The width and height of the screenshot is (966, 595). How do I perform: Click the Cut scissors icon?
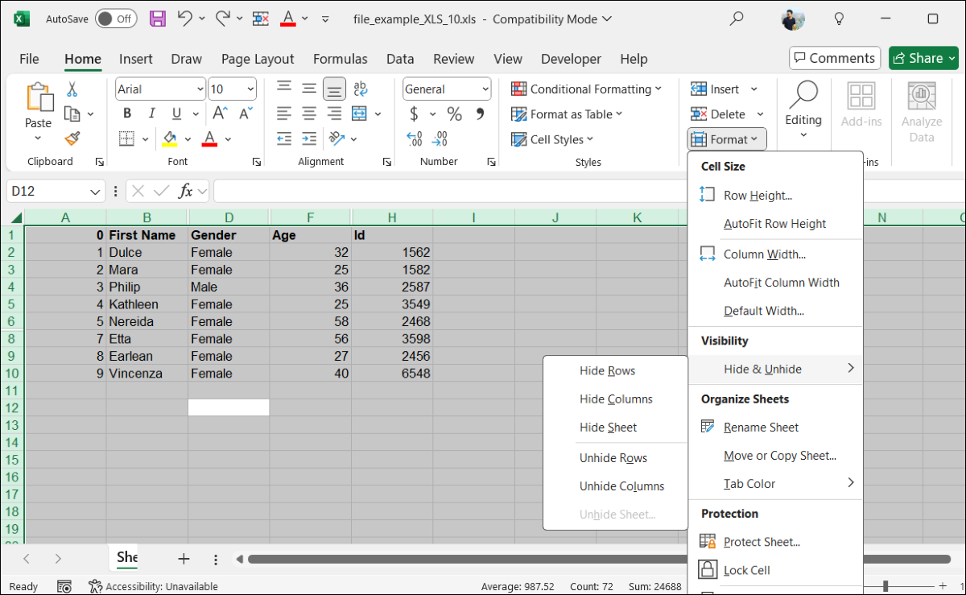[72, 89]
